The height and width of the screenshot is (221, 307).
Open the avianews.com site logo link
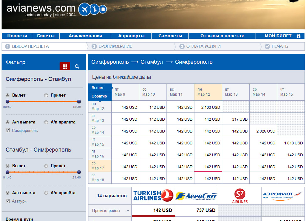(41, 9)
